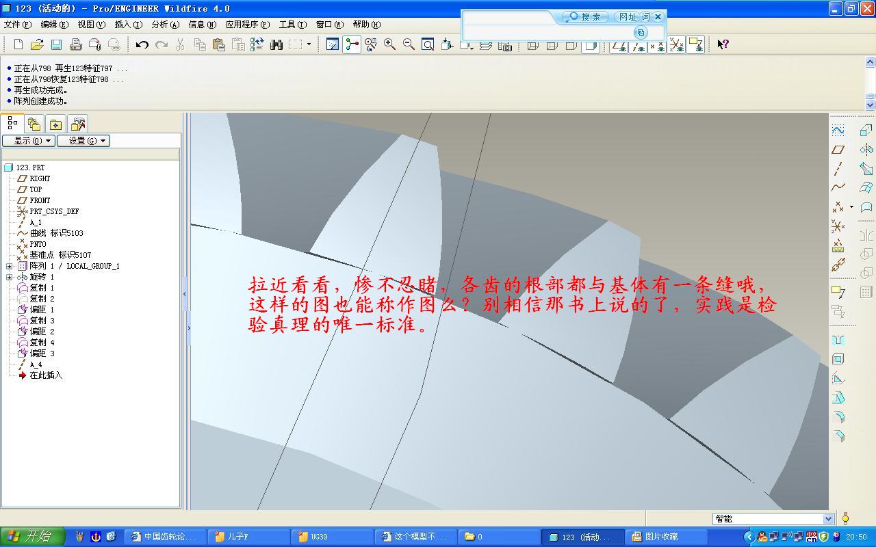Print the model using the printer icon
The height and width of the screenshot is (547, 876).
click(x=75, y=44)
